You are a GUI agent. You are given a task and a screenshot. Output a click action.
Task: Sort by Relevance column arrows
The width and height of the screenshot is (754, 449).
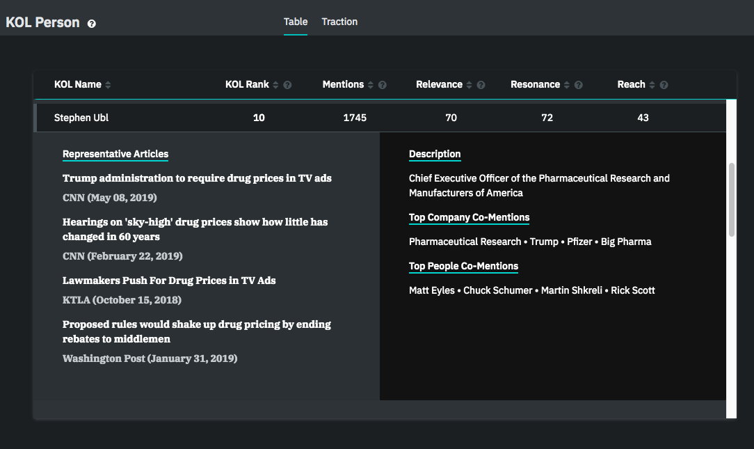[470, 85]
